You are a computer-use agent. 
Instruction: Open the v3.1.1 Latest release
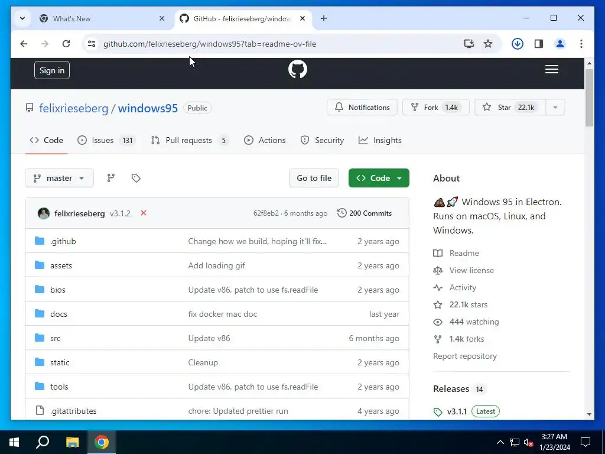(466, 411)
